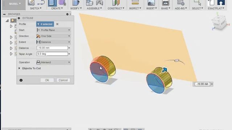Image resolution: width=232 pixels, height=130 pixels.
Task: Expand the first collapsed browser tree node
Action: 11,26
